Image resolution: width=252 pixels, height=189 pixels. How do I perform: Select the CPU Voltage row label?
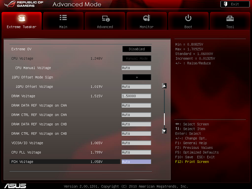pos(22,59)
